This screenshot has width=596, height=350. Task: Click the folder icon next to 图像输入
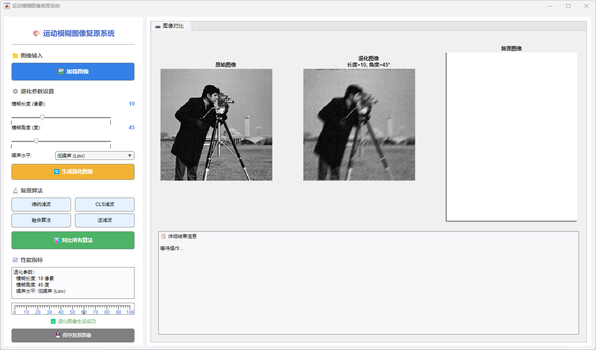coord(15,56)
